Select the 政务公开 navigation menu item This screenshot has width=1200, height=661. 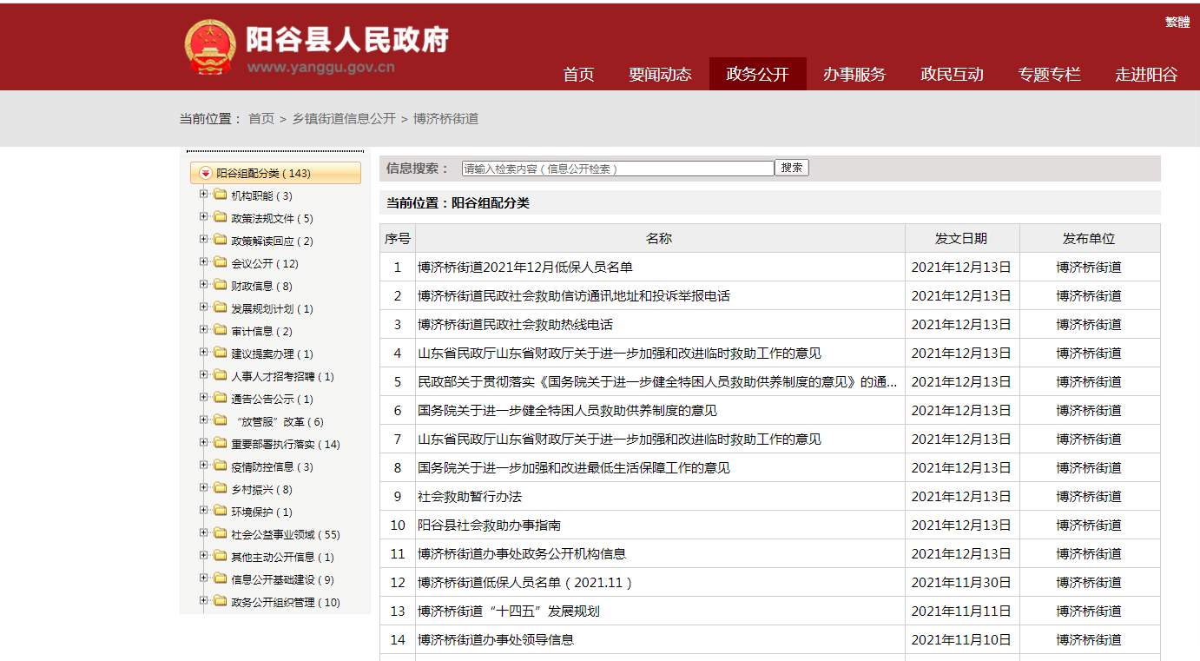(757, 74)
